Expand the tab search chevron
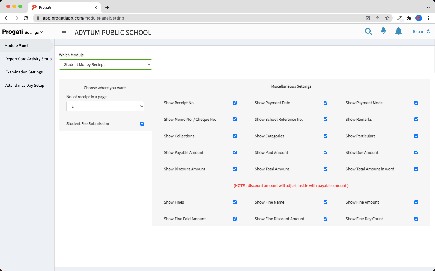The width and height of the screenshot is (435, 271). point(428,8)
